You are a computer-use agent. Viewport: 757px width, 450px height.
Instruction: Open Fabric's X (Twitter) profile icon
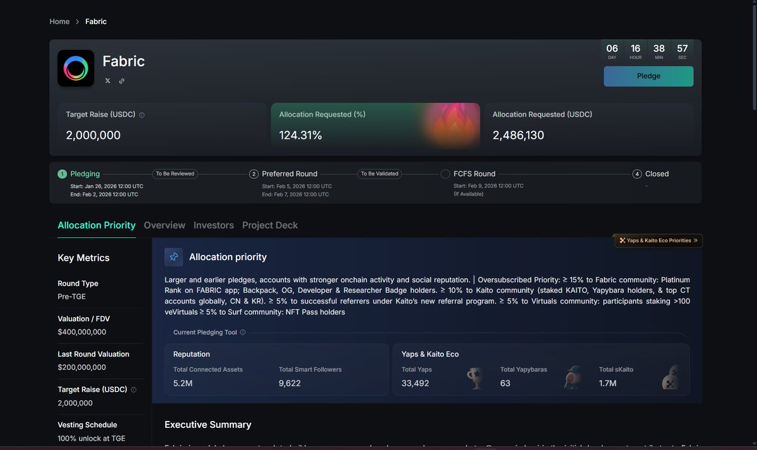pos(107,81)
